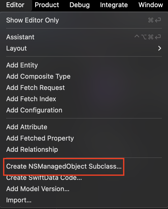Viewport: 168px width, 209px height.
Task: Click the Layout submenu chevron arrow
Action: (160, 48)
